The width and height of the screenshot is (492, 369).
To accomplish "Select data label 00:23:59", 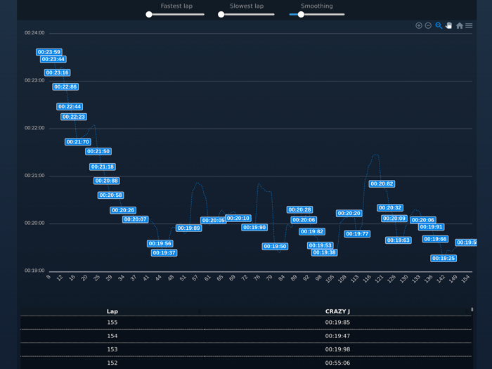I will [x=49, y=52].
